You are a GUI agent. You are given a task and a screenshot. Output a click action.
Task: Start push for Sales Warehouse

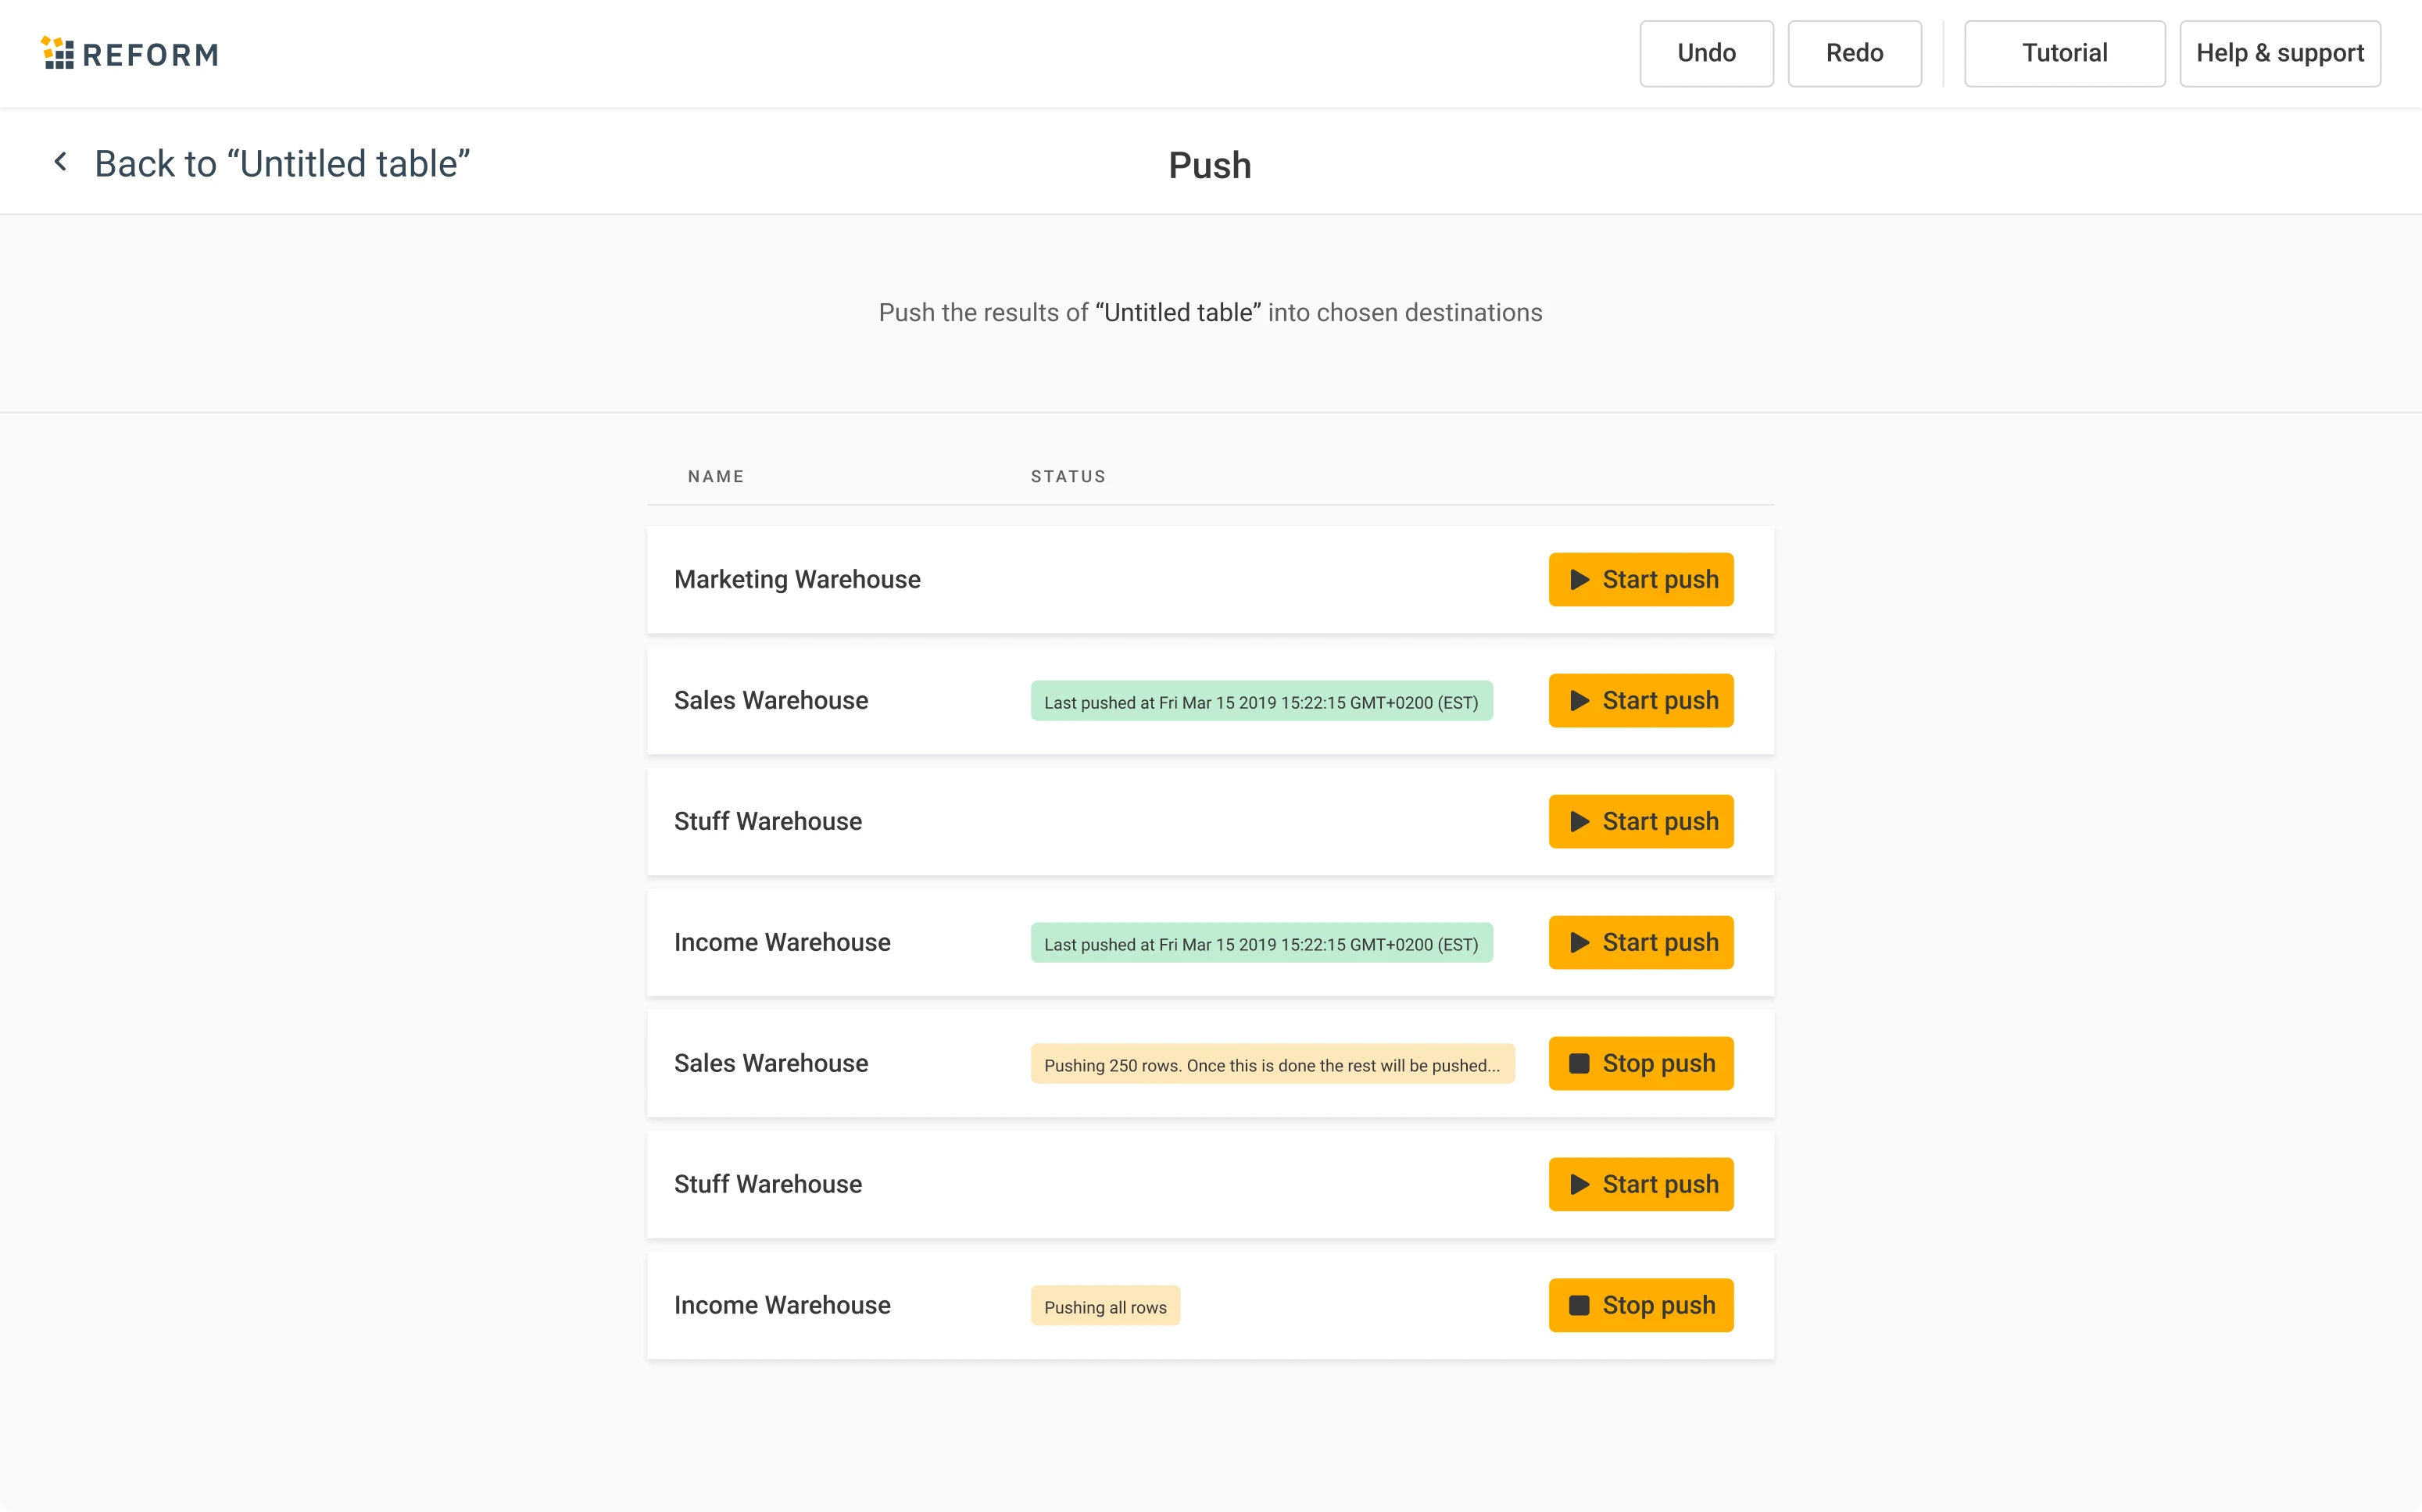[1640, 700]
